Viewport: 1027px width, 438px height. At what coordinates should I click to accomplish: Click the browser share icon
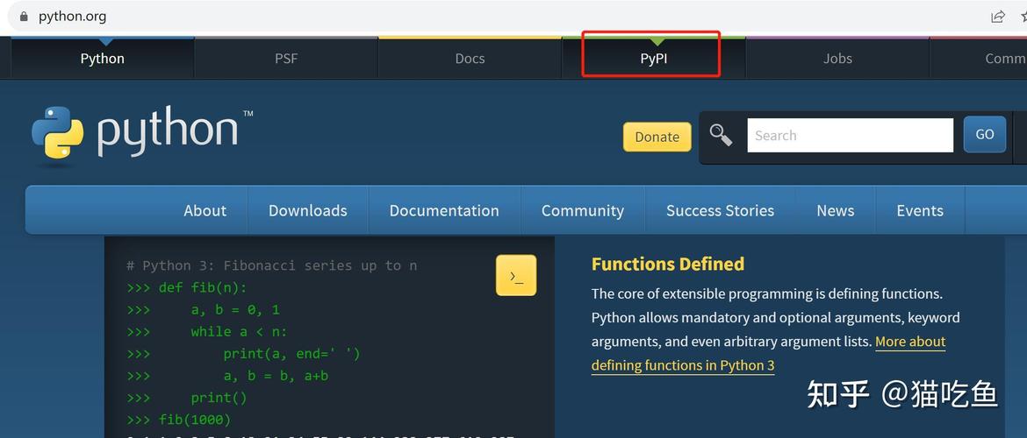997,17
